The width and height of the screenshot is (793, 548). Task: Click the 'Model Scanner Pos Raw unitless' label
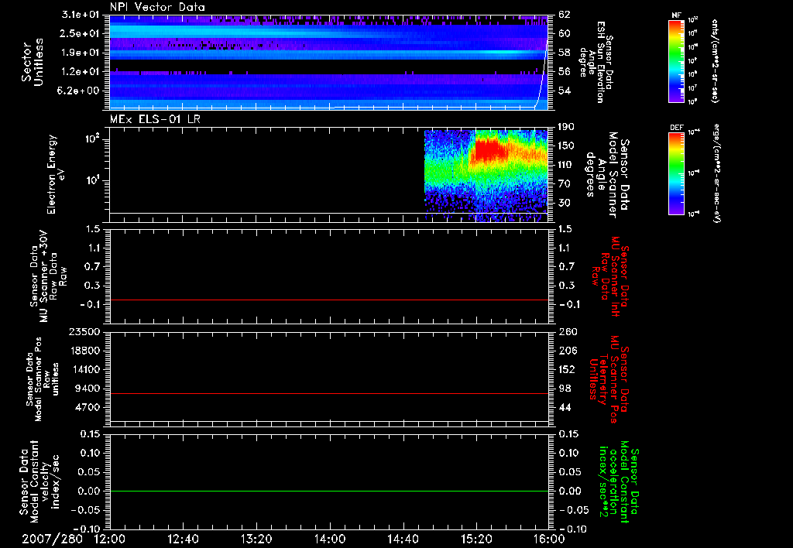point(43,379)
